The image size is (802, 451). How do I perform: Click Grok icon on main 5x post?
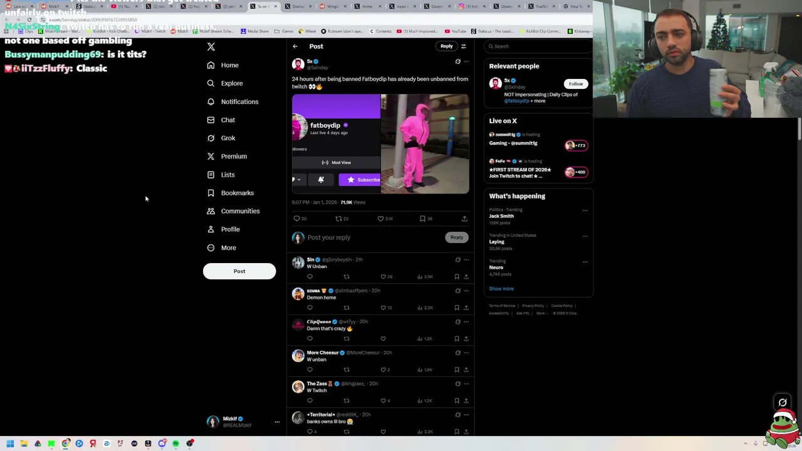[x=457, y=61]
